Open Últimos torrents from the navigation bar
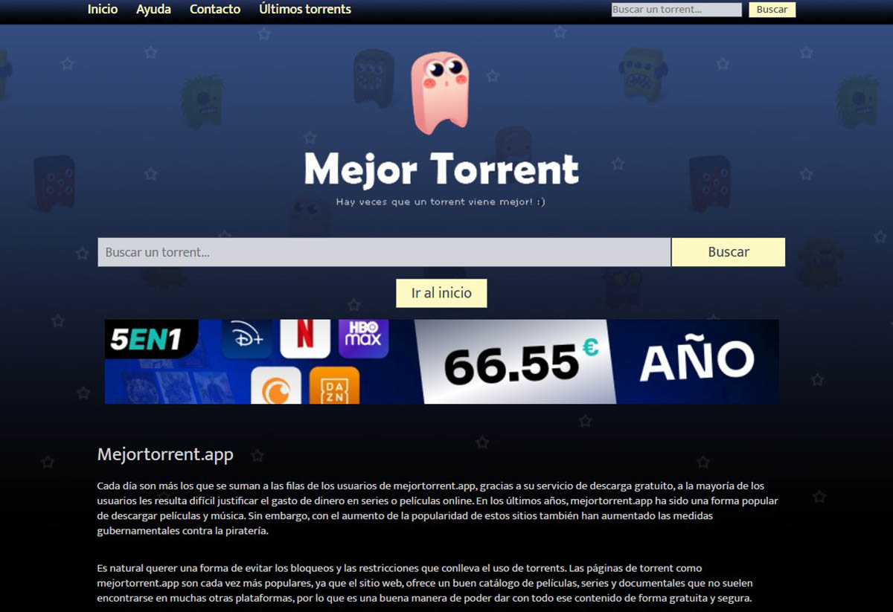This screenshot has height=612, width=893. tap(304, 9)
